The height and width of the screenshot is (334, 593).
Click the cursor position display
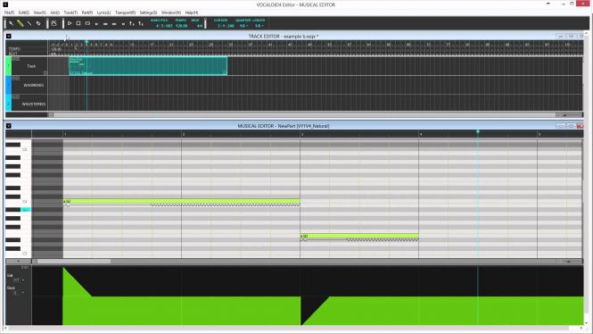[x=226, y=26]
